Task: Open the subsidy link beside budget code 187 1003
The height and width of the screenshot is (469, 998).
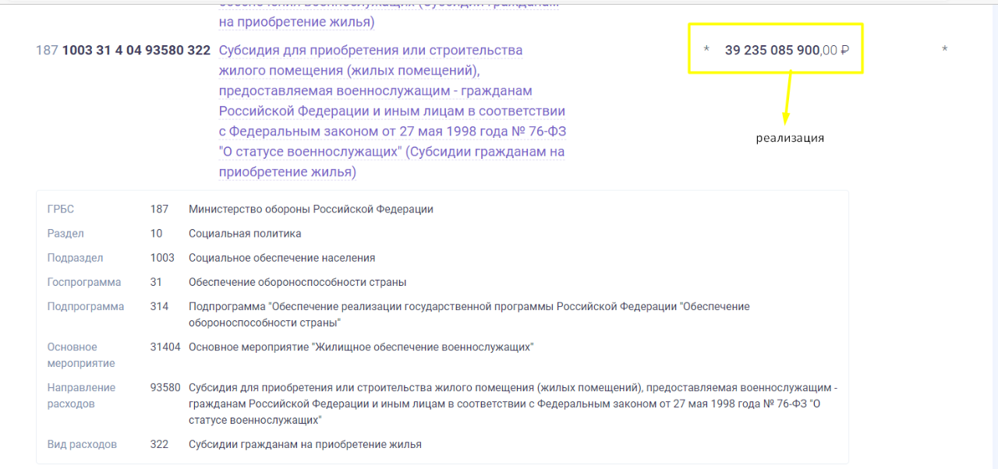Action: [x=391, y=111]
